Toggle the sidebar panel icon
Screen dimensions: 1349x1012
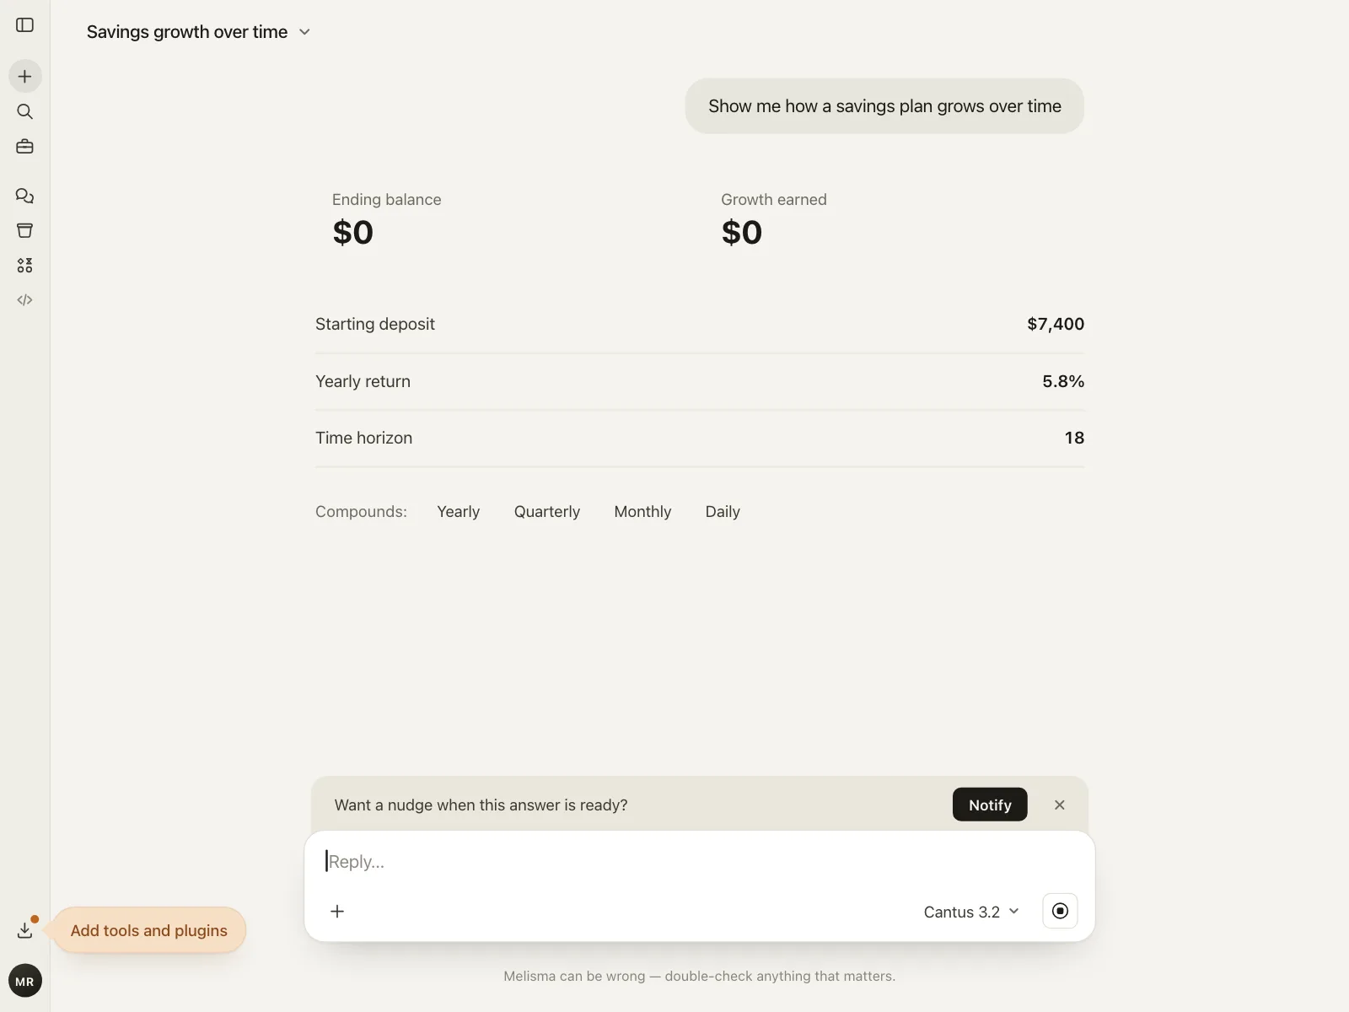coord(24,25)
